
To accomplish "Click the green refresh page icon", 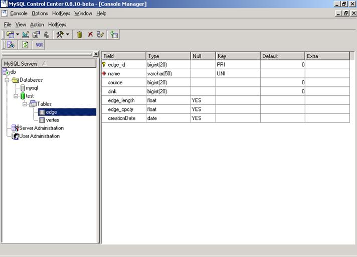I will pyautogui.click(x=25, y=45).
